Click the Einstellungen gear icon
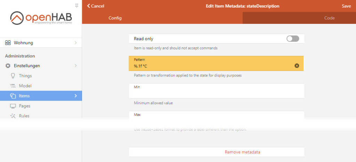Screen dimensions: 356x162 tap(8, 66)
